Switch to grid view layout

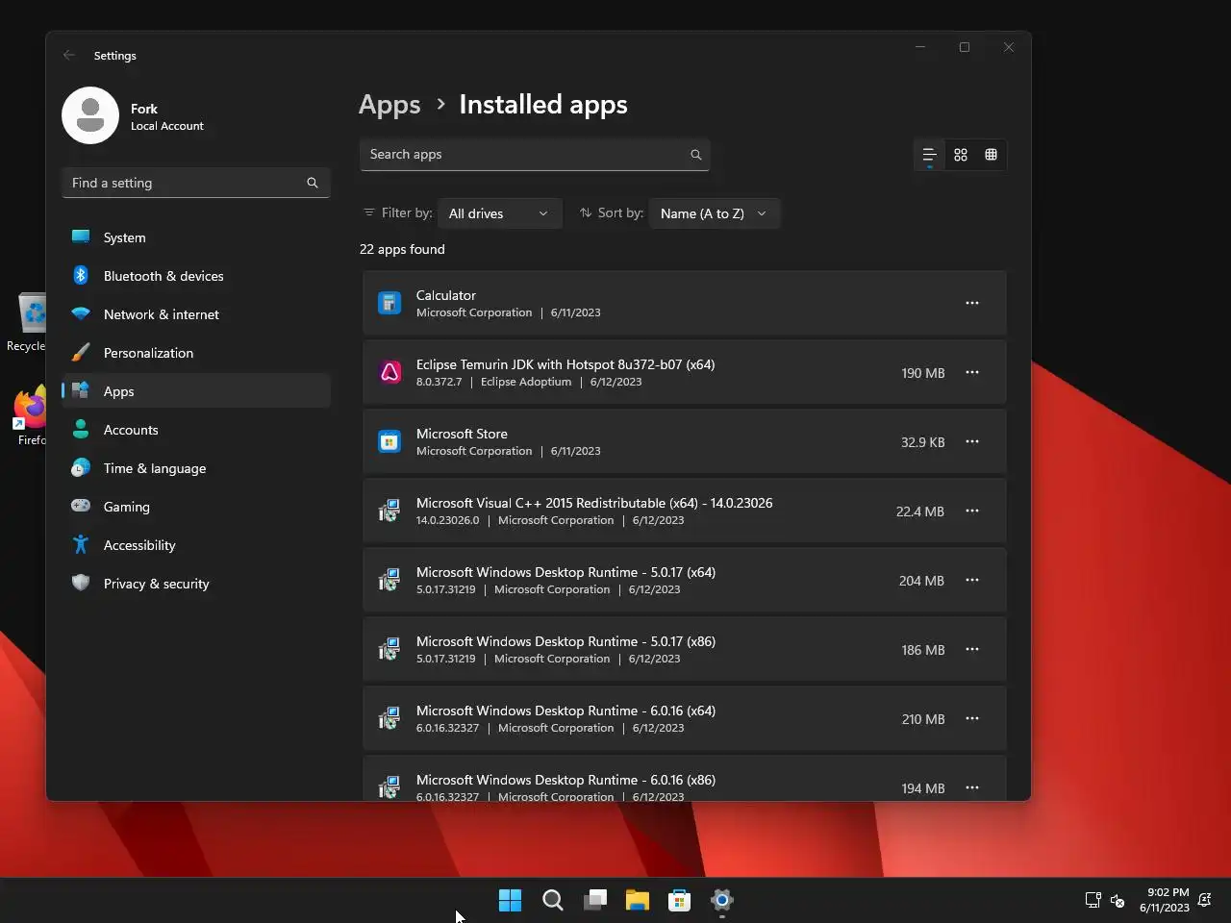coord(961,155)
